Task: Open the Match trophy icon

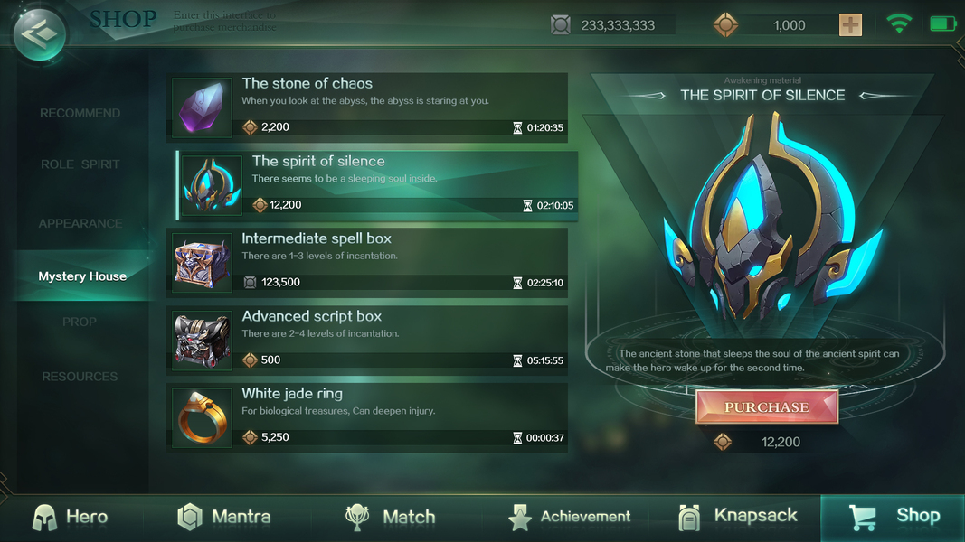Action: coord(357,518)
